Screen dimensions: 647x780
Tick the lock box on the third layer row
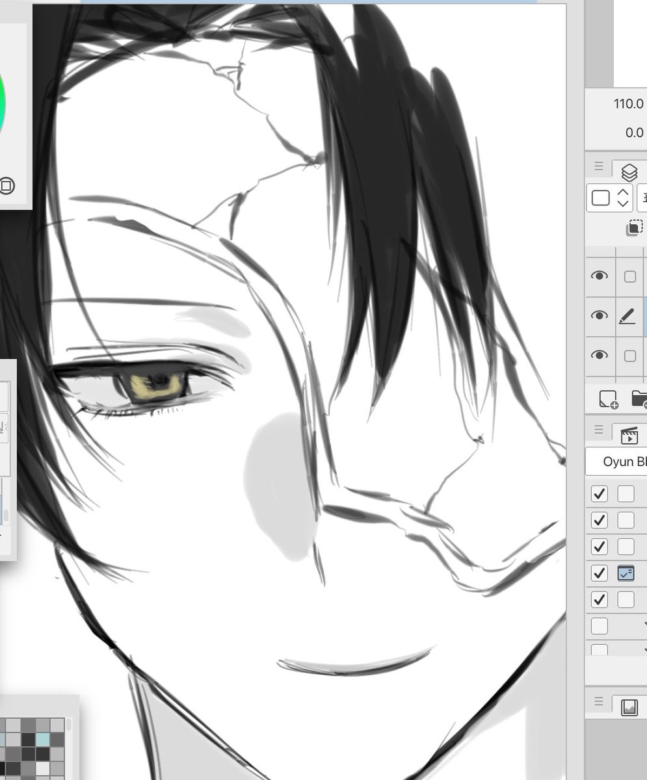[629, 356]
